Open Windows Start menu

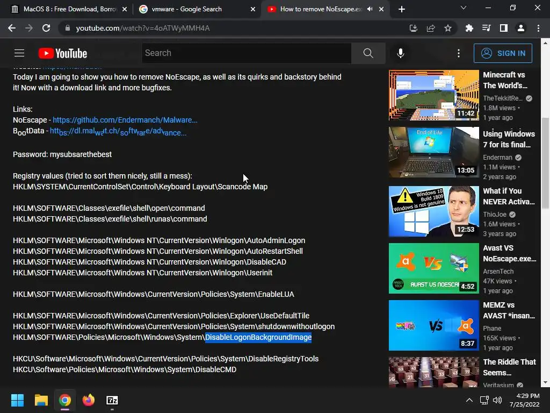(x=17, y=400)
